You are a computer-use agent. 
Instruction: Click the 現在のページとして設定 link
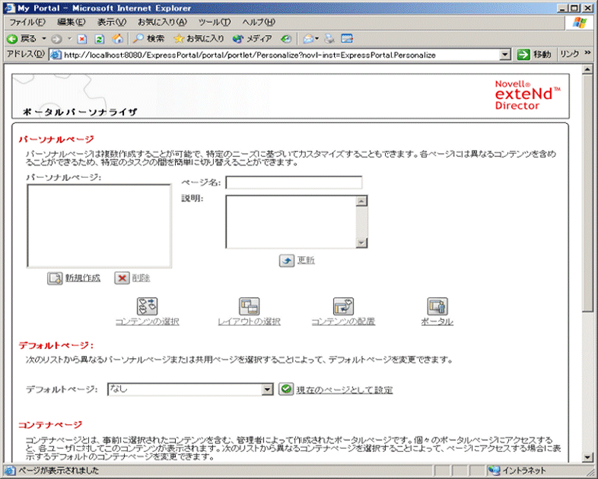[345, 390]
